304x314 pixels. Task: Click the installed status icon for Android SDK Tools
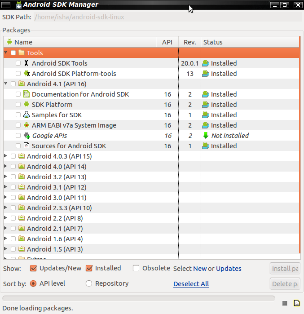(x=206, y=63)
